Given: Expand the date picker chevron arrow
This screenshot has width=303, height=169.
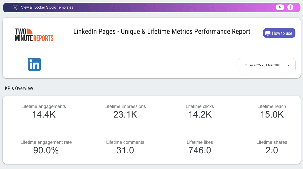Looking at the screenshot, I should [288, 65].
